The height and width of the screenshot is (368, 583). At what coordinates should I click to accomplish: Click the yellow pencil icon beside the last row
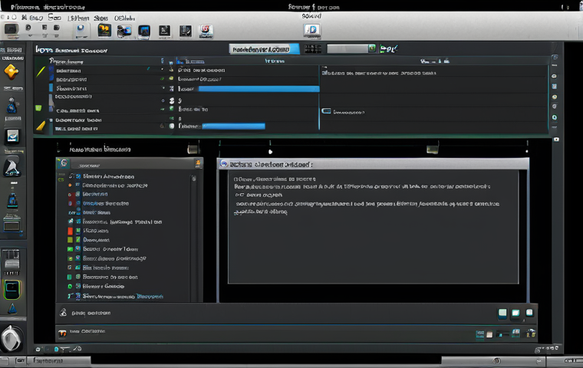[x=41, y=126]
